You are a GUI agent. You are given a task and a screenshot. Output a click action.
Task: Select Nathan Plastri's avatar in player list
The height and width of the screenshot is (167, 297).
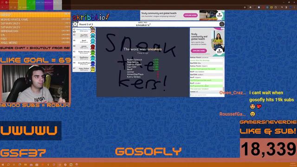tap(93, 30)
